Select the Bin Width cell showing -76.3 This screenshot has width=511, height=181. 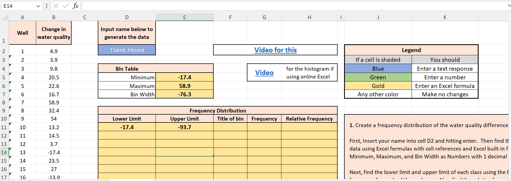pos(184,94)
